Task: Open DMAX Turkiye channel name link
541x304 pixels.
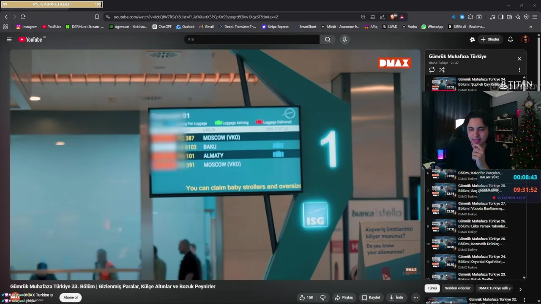Action: [36, 295]
